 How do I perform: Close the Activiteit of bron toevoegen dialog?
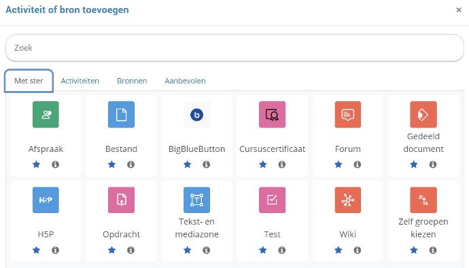(x=459, y=10)
